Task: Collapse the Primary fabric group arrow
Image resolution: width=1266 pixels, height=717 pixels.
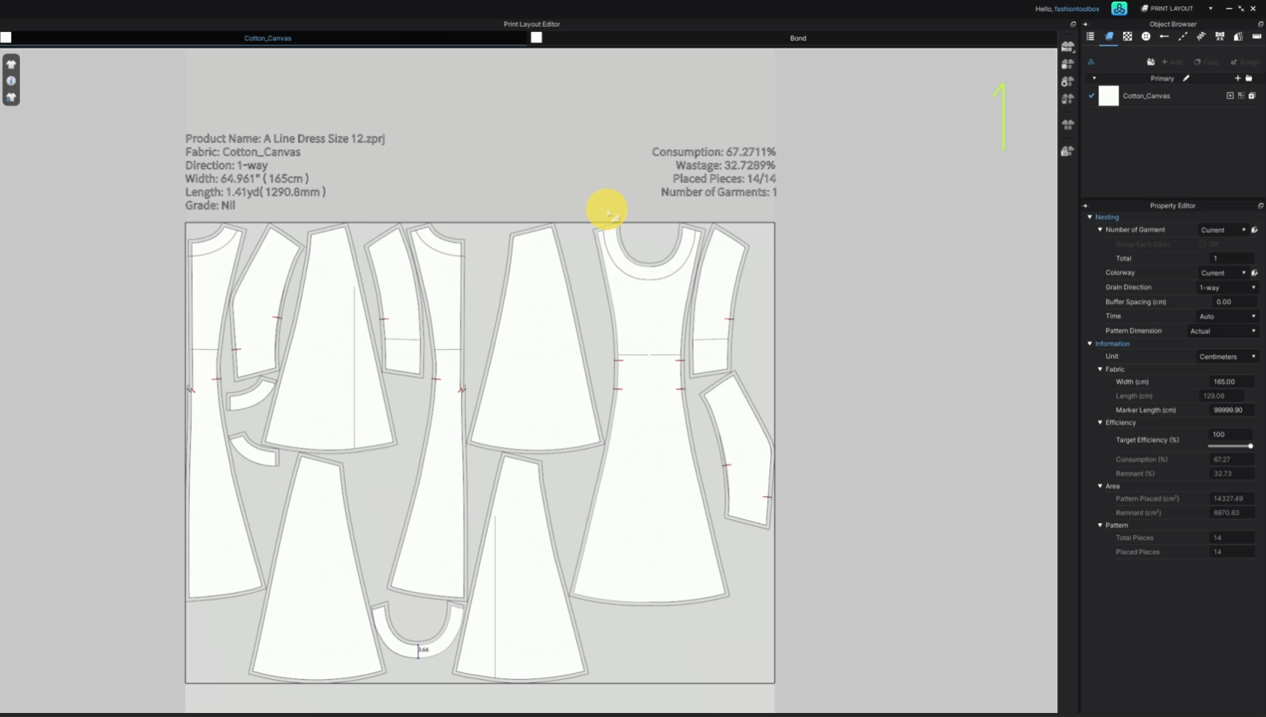Action: [1094, 78]
